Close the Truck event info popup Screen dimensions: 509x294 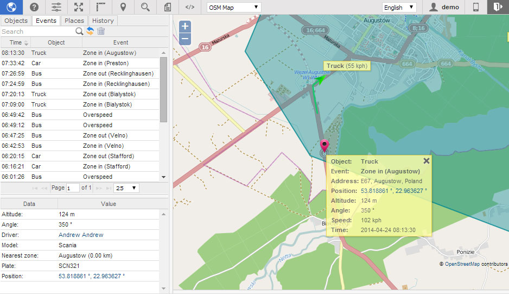coord(426,161)
